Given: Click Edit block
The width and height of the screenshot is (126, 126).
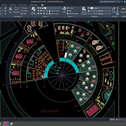Looking at the screenshot, I should pyautogui.click(x=69, y=11).
